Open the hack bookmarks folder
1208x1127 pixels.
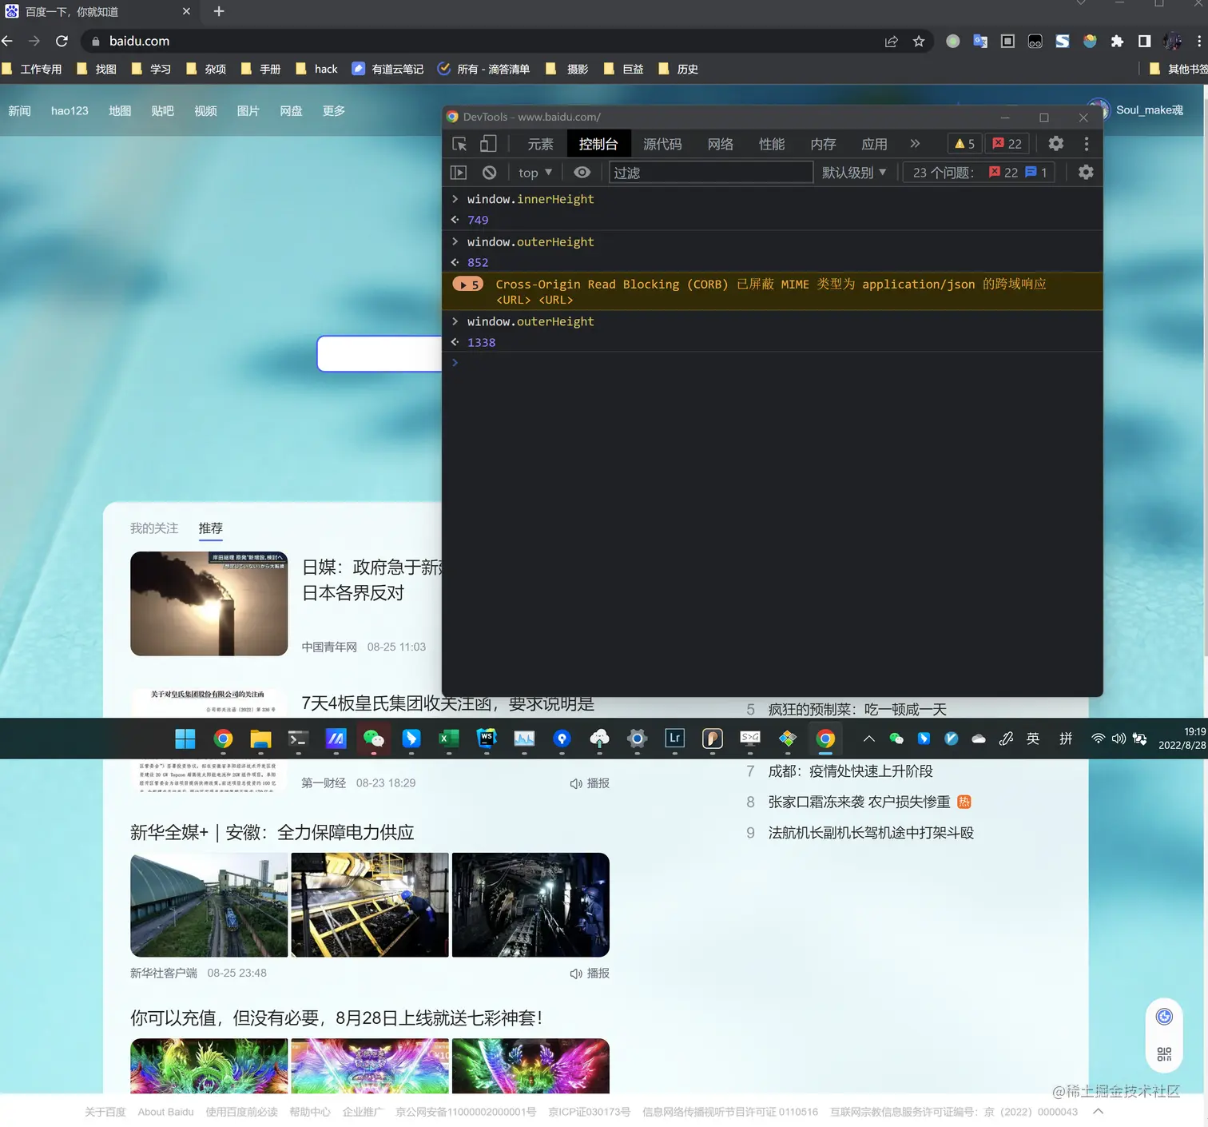316,70
